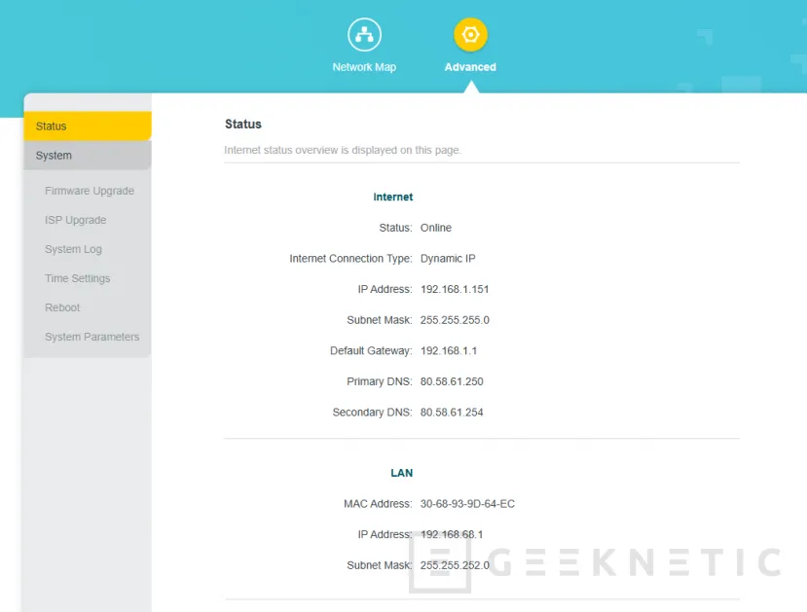This screenshot has width=807, height=612.
Task: Open ISP Upgrade page
Action: (x=76, y=220)
